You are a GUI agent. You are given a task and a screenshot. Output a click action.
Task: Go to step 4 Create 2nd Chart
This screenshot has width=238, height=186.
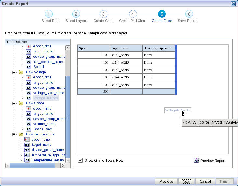point(133,14)
